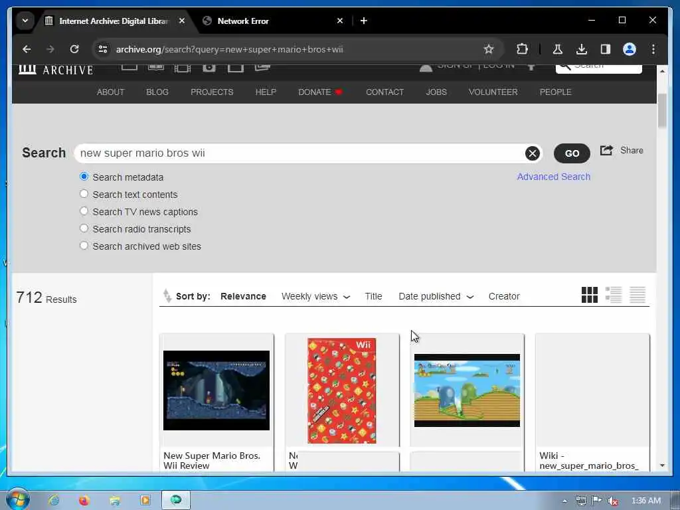Open the browser extensions puzzle icon
This screenshot has width=680, height=510.
[522, 49]
